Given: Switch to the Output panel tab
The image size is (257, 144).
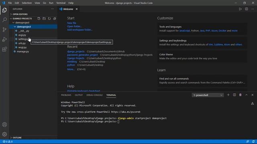Looking at the screenshot, I should (x=79, y=95).
